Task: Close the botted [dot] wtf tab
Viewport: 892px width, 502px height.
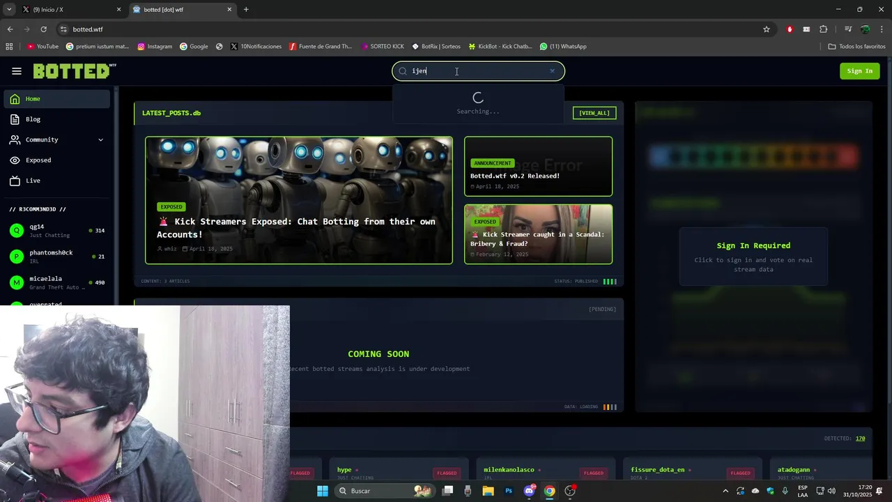Action: tap(229, 10)
